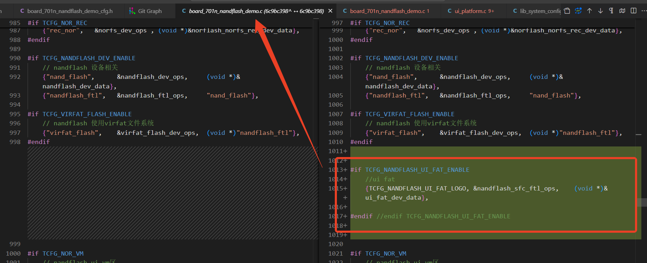Click the split editor icon
647x263 pixels.
point(634,11)
